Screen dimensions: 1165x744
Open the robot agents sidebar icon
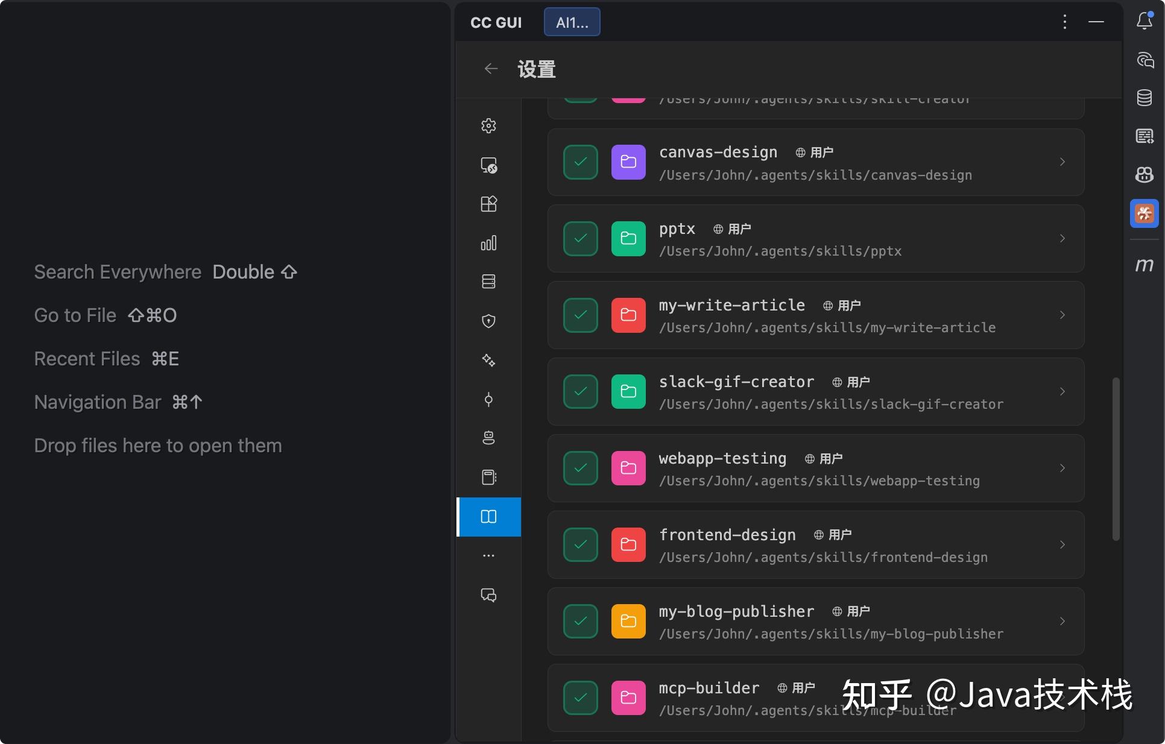coord(488,438)
